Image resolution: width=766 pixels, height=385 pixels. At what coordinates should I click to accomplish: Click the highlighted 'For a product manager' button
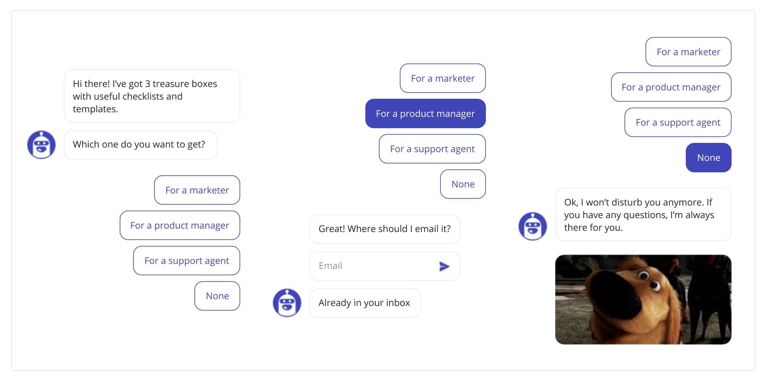[x=425, y=113]
